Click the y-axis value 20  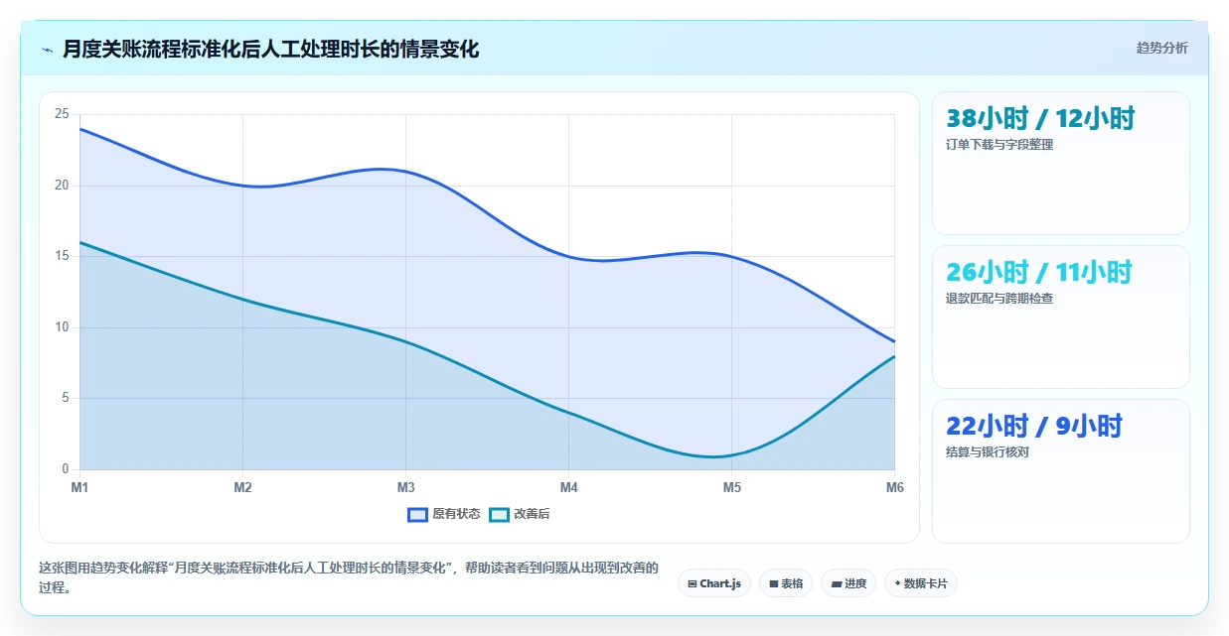(62, 186)
